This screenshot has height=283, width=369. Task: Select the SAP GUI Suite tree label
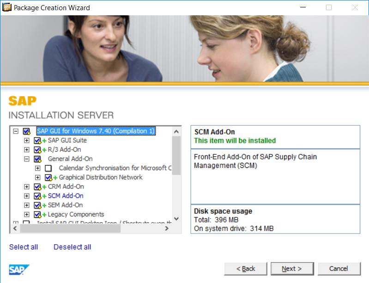pos(67,140)
